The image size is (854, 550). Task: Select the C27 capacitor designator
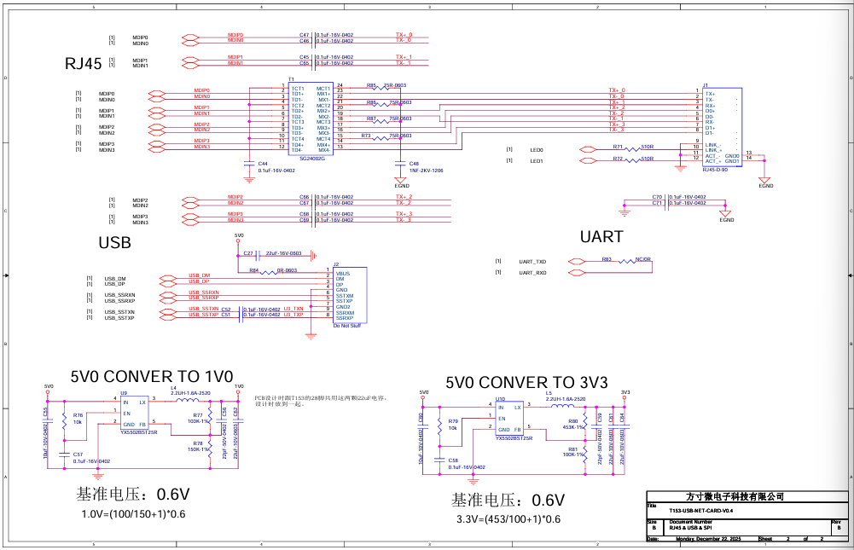coord(248,254)
